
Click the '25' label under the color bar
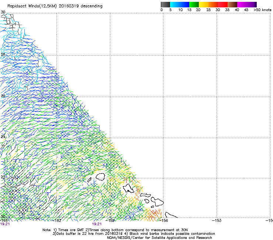pyautogui.click(x=208, y=10)
